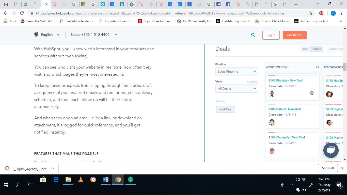The image size is (347, 195).
Task: Open 'Do Writers Really Hav' bookmark
Action: tap(194, 21)
